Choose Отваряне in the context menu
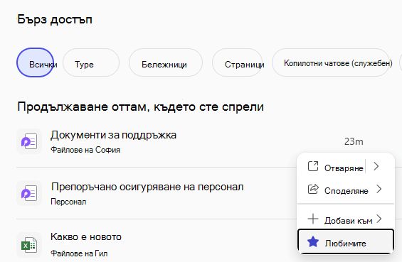402x262 pixels. (x=344, y=168)
